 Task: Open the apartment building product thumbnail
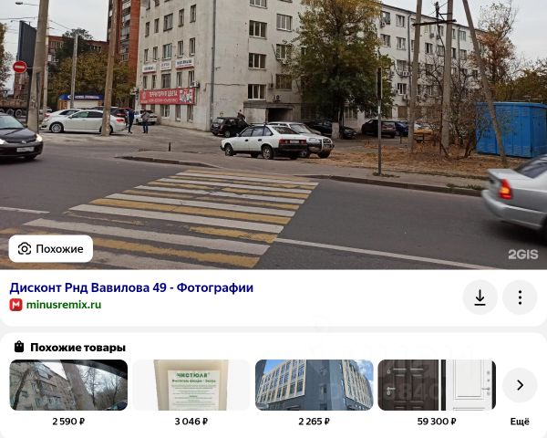click(68, 385)
